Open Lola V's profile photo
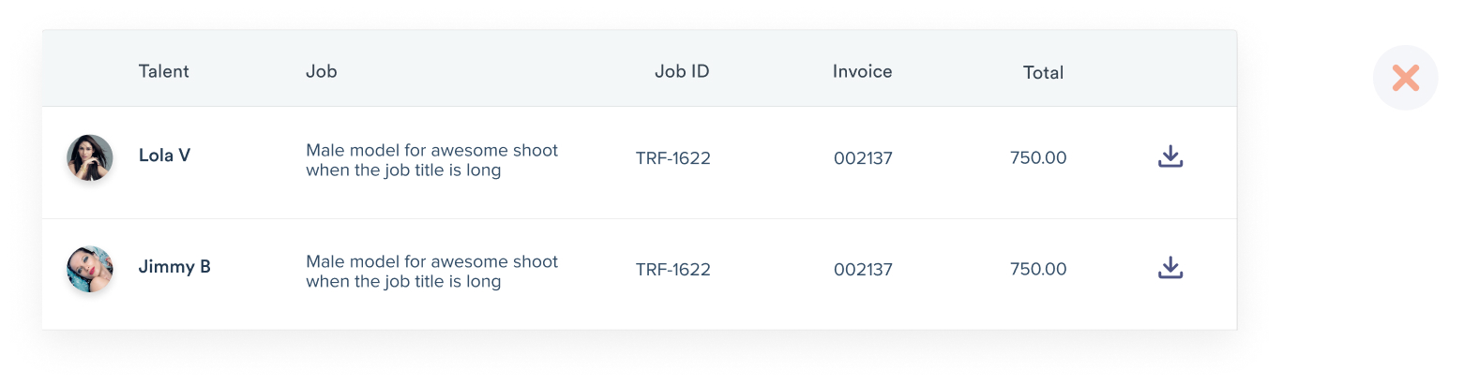This screenshot has width=1464, height=385. coord(90,157)
